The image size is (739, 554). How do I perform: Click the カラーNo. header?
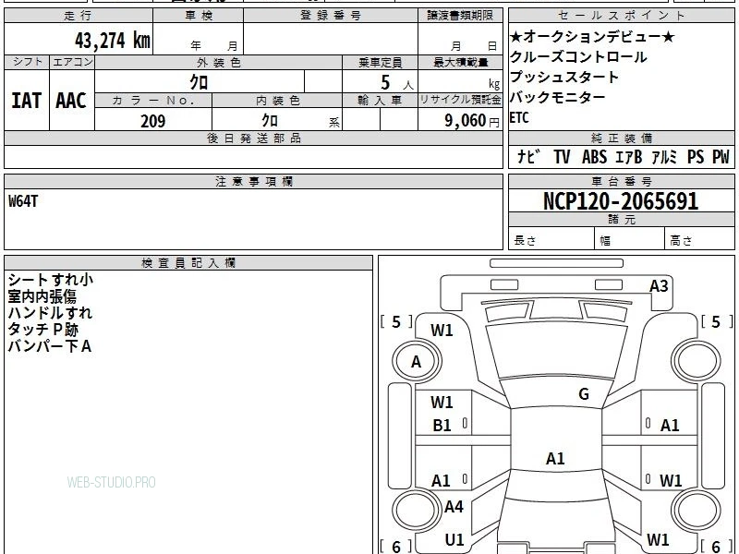[153, 101]
